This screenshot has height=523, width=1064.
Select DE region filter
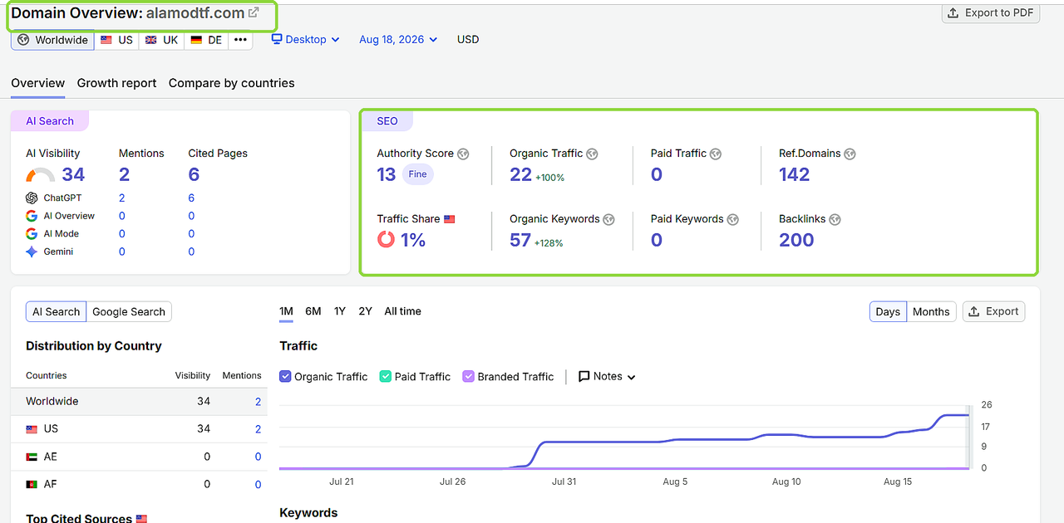coord(206,40)
